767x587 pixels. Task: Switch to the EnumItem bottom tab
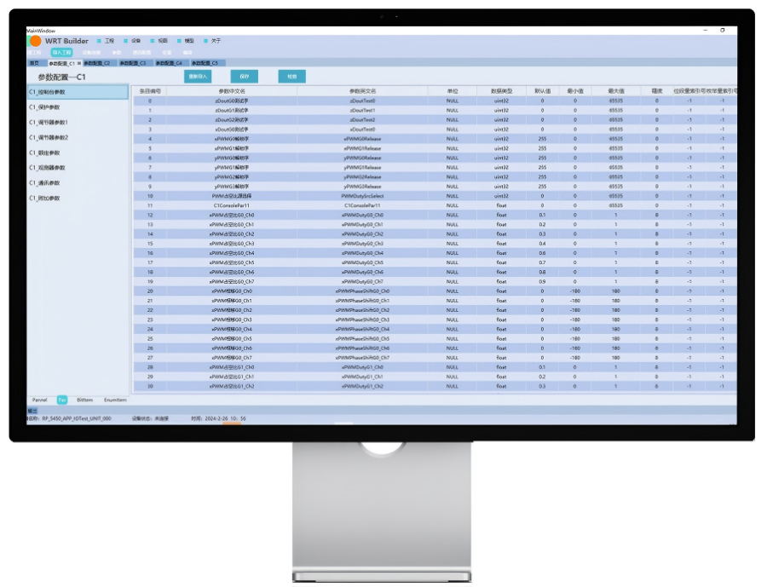[115, 400]
